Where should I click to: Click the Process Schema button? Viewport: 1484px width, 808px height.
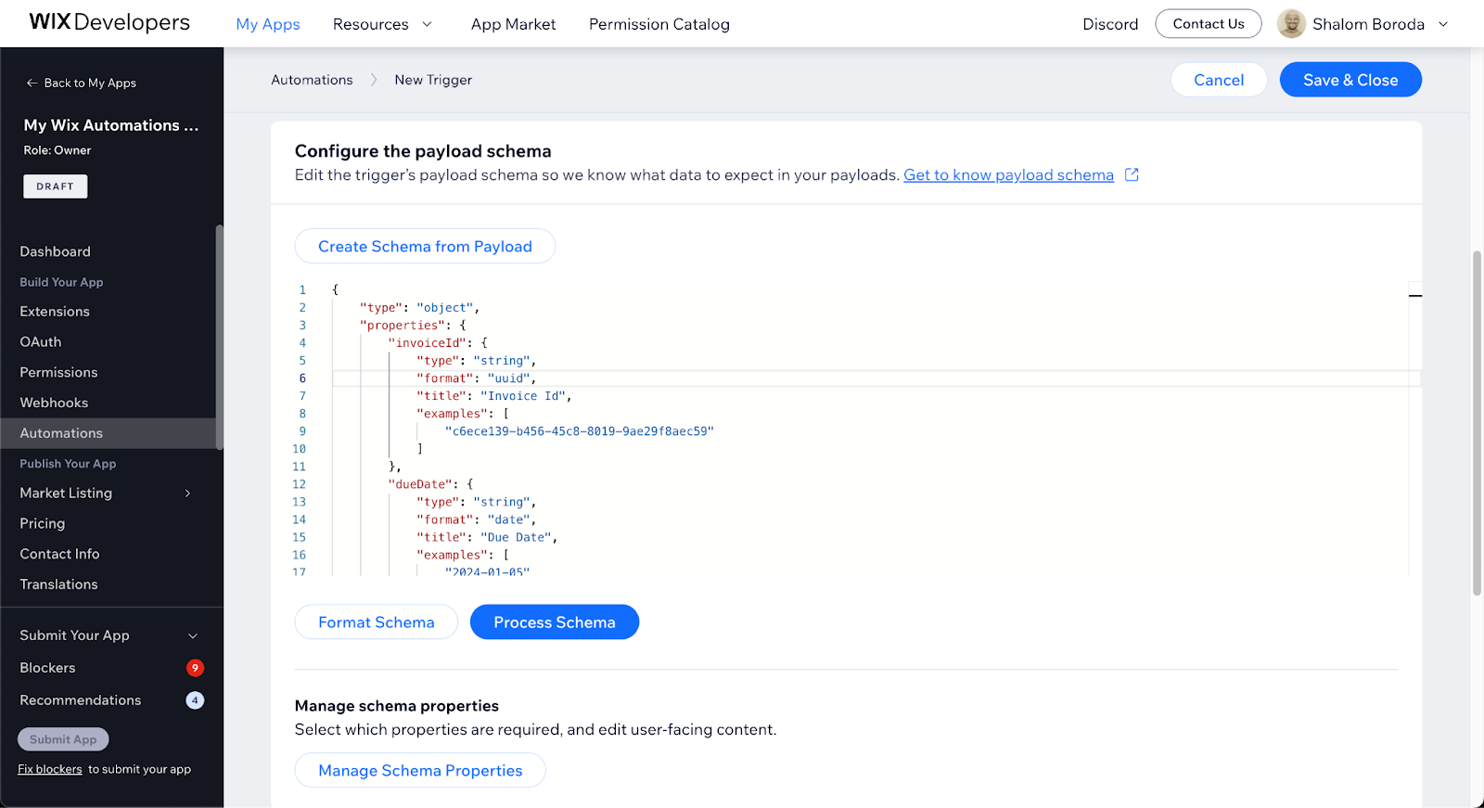pos(555,622)
